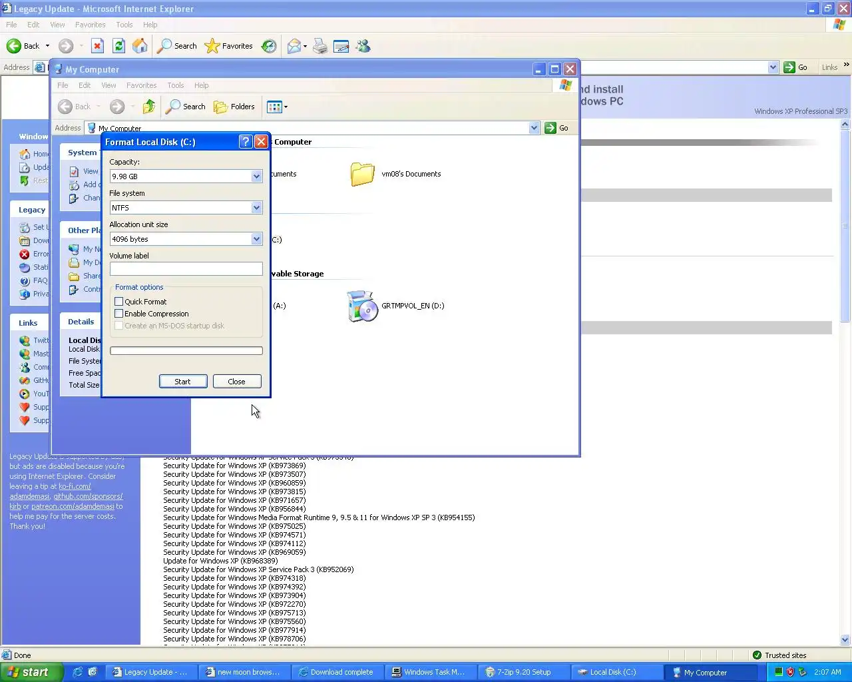Click the red security shield tray icon
Image resolution: width=852 pixels, height=682 pixels.
(790, 672)
